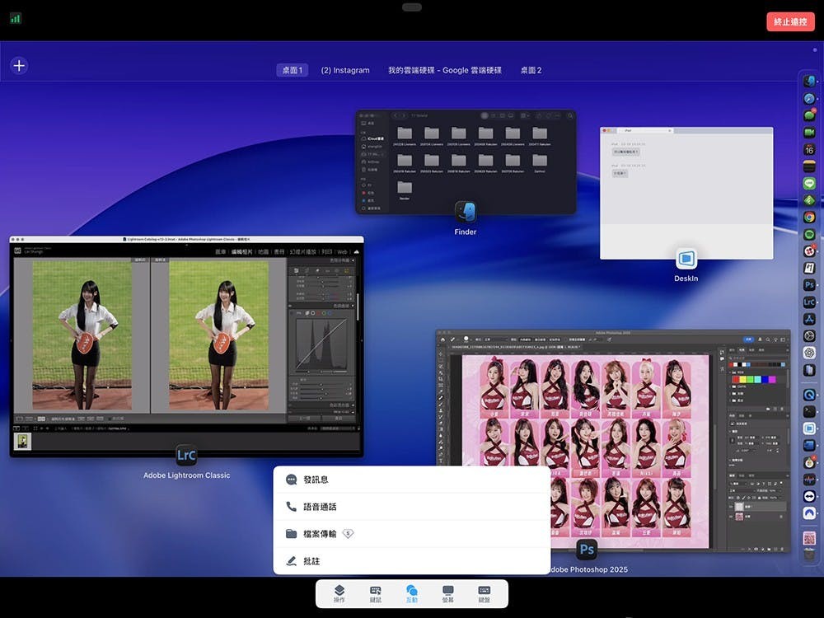The image size is (824, 618).
Task: Open the 操作 (Actions) toolbar icon
Action: [x=339, y=593]
